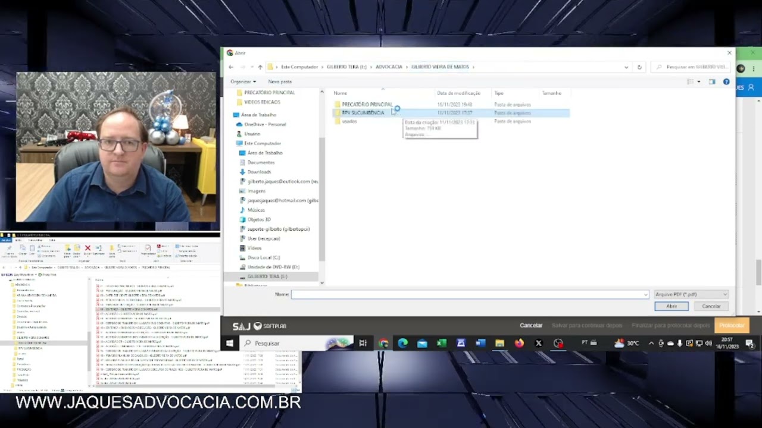Show hidden system tray icons chevron
Image resolution: width=762 pixels, height=428 pixels.
tap(651, 343)
